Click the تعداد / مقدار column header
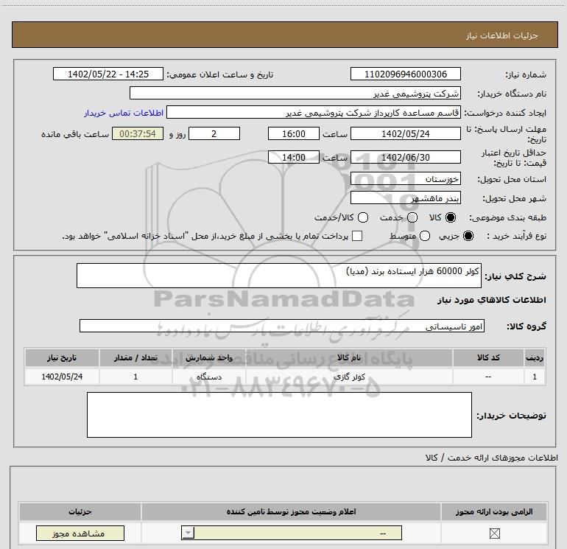567x549 pixels. pos(135,358)
